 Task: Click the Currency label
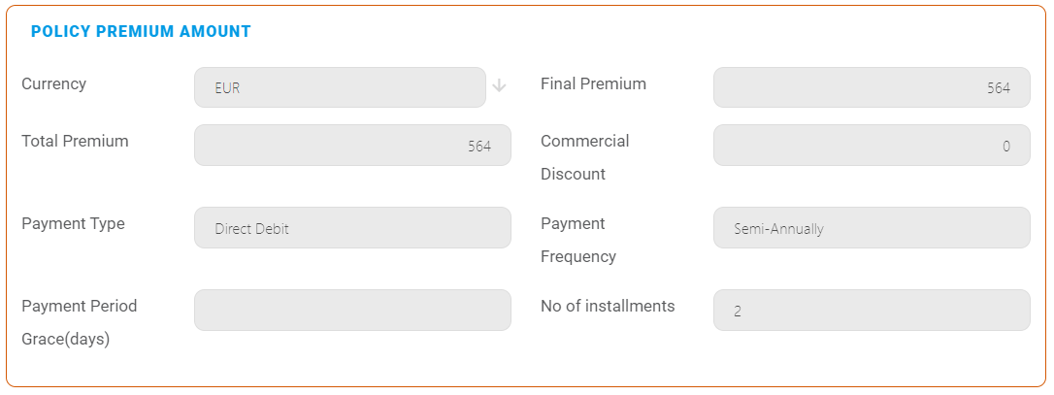53,84
